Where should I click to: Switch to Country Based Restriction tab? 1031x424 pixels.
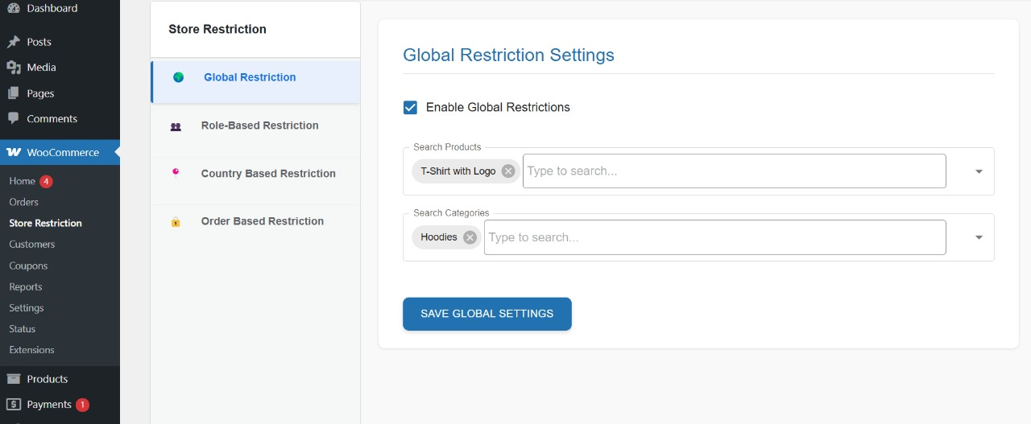268,173
